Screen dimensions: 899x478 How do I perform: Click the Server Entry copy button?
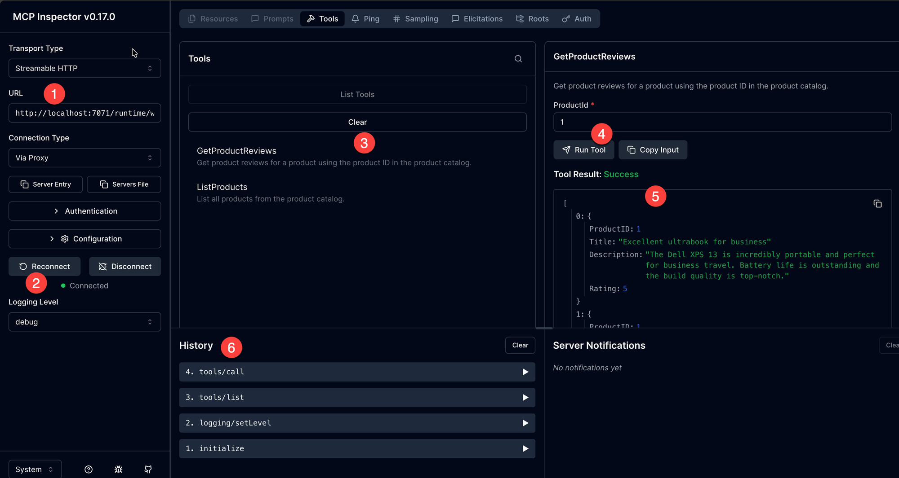coord(45,184)
